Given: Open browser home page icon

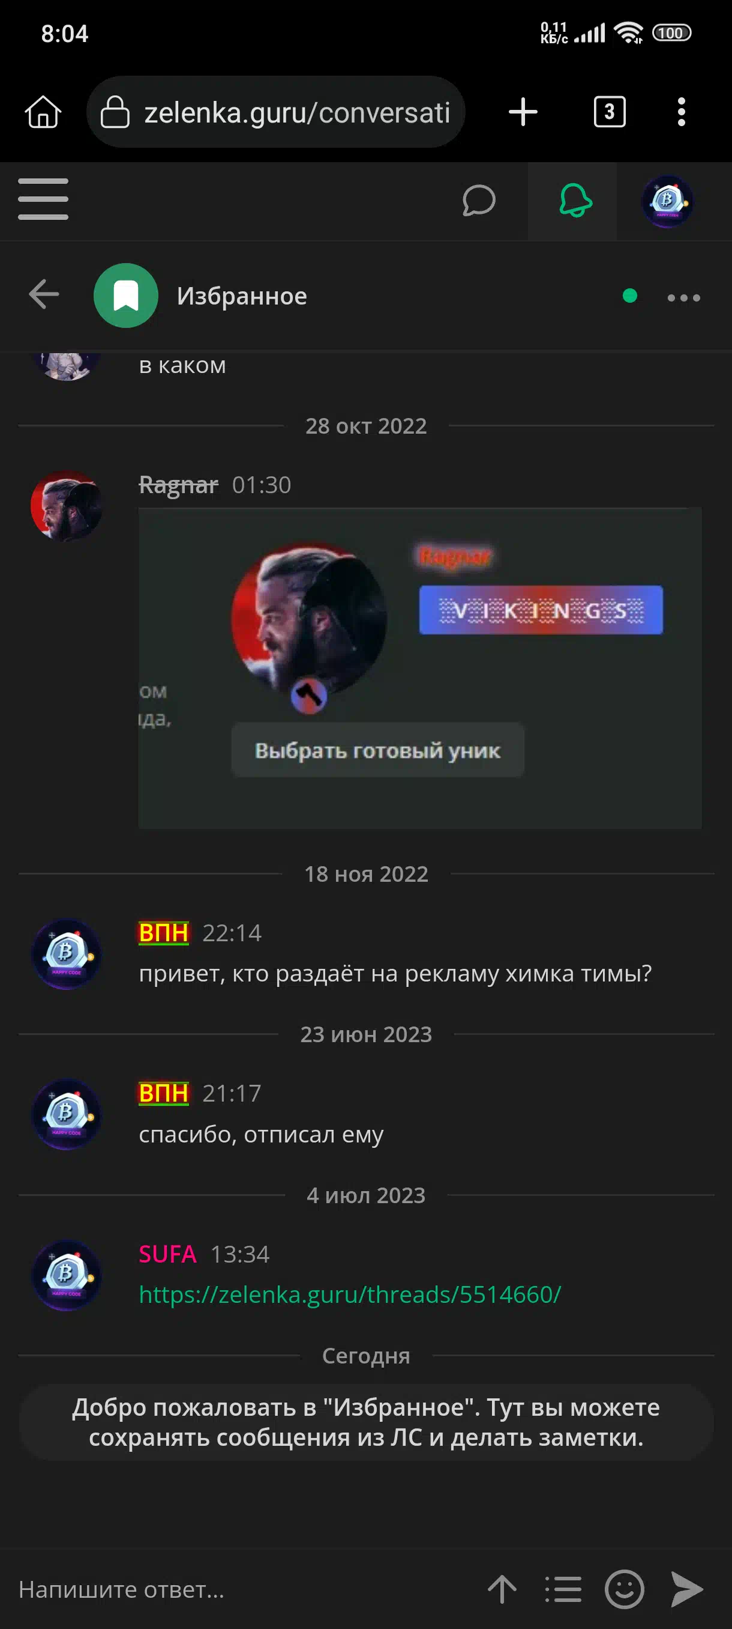Looking at the screenshot, I should point(43,112).
